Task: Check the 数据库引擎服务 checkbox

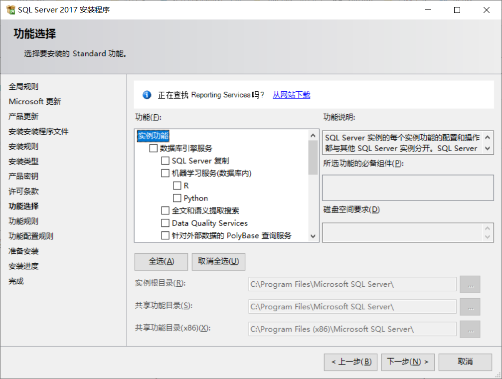Action: click(154, 148)
